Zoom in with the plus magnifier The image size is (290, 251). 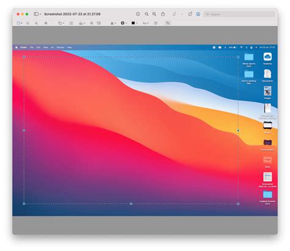pos(154,14)
